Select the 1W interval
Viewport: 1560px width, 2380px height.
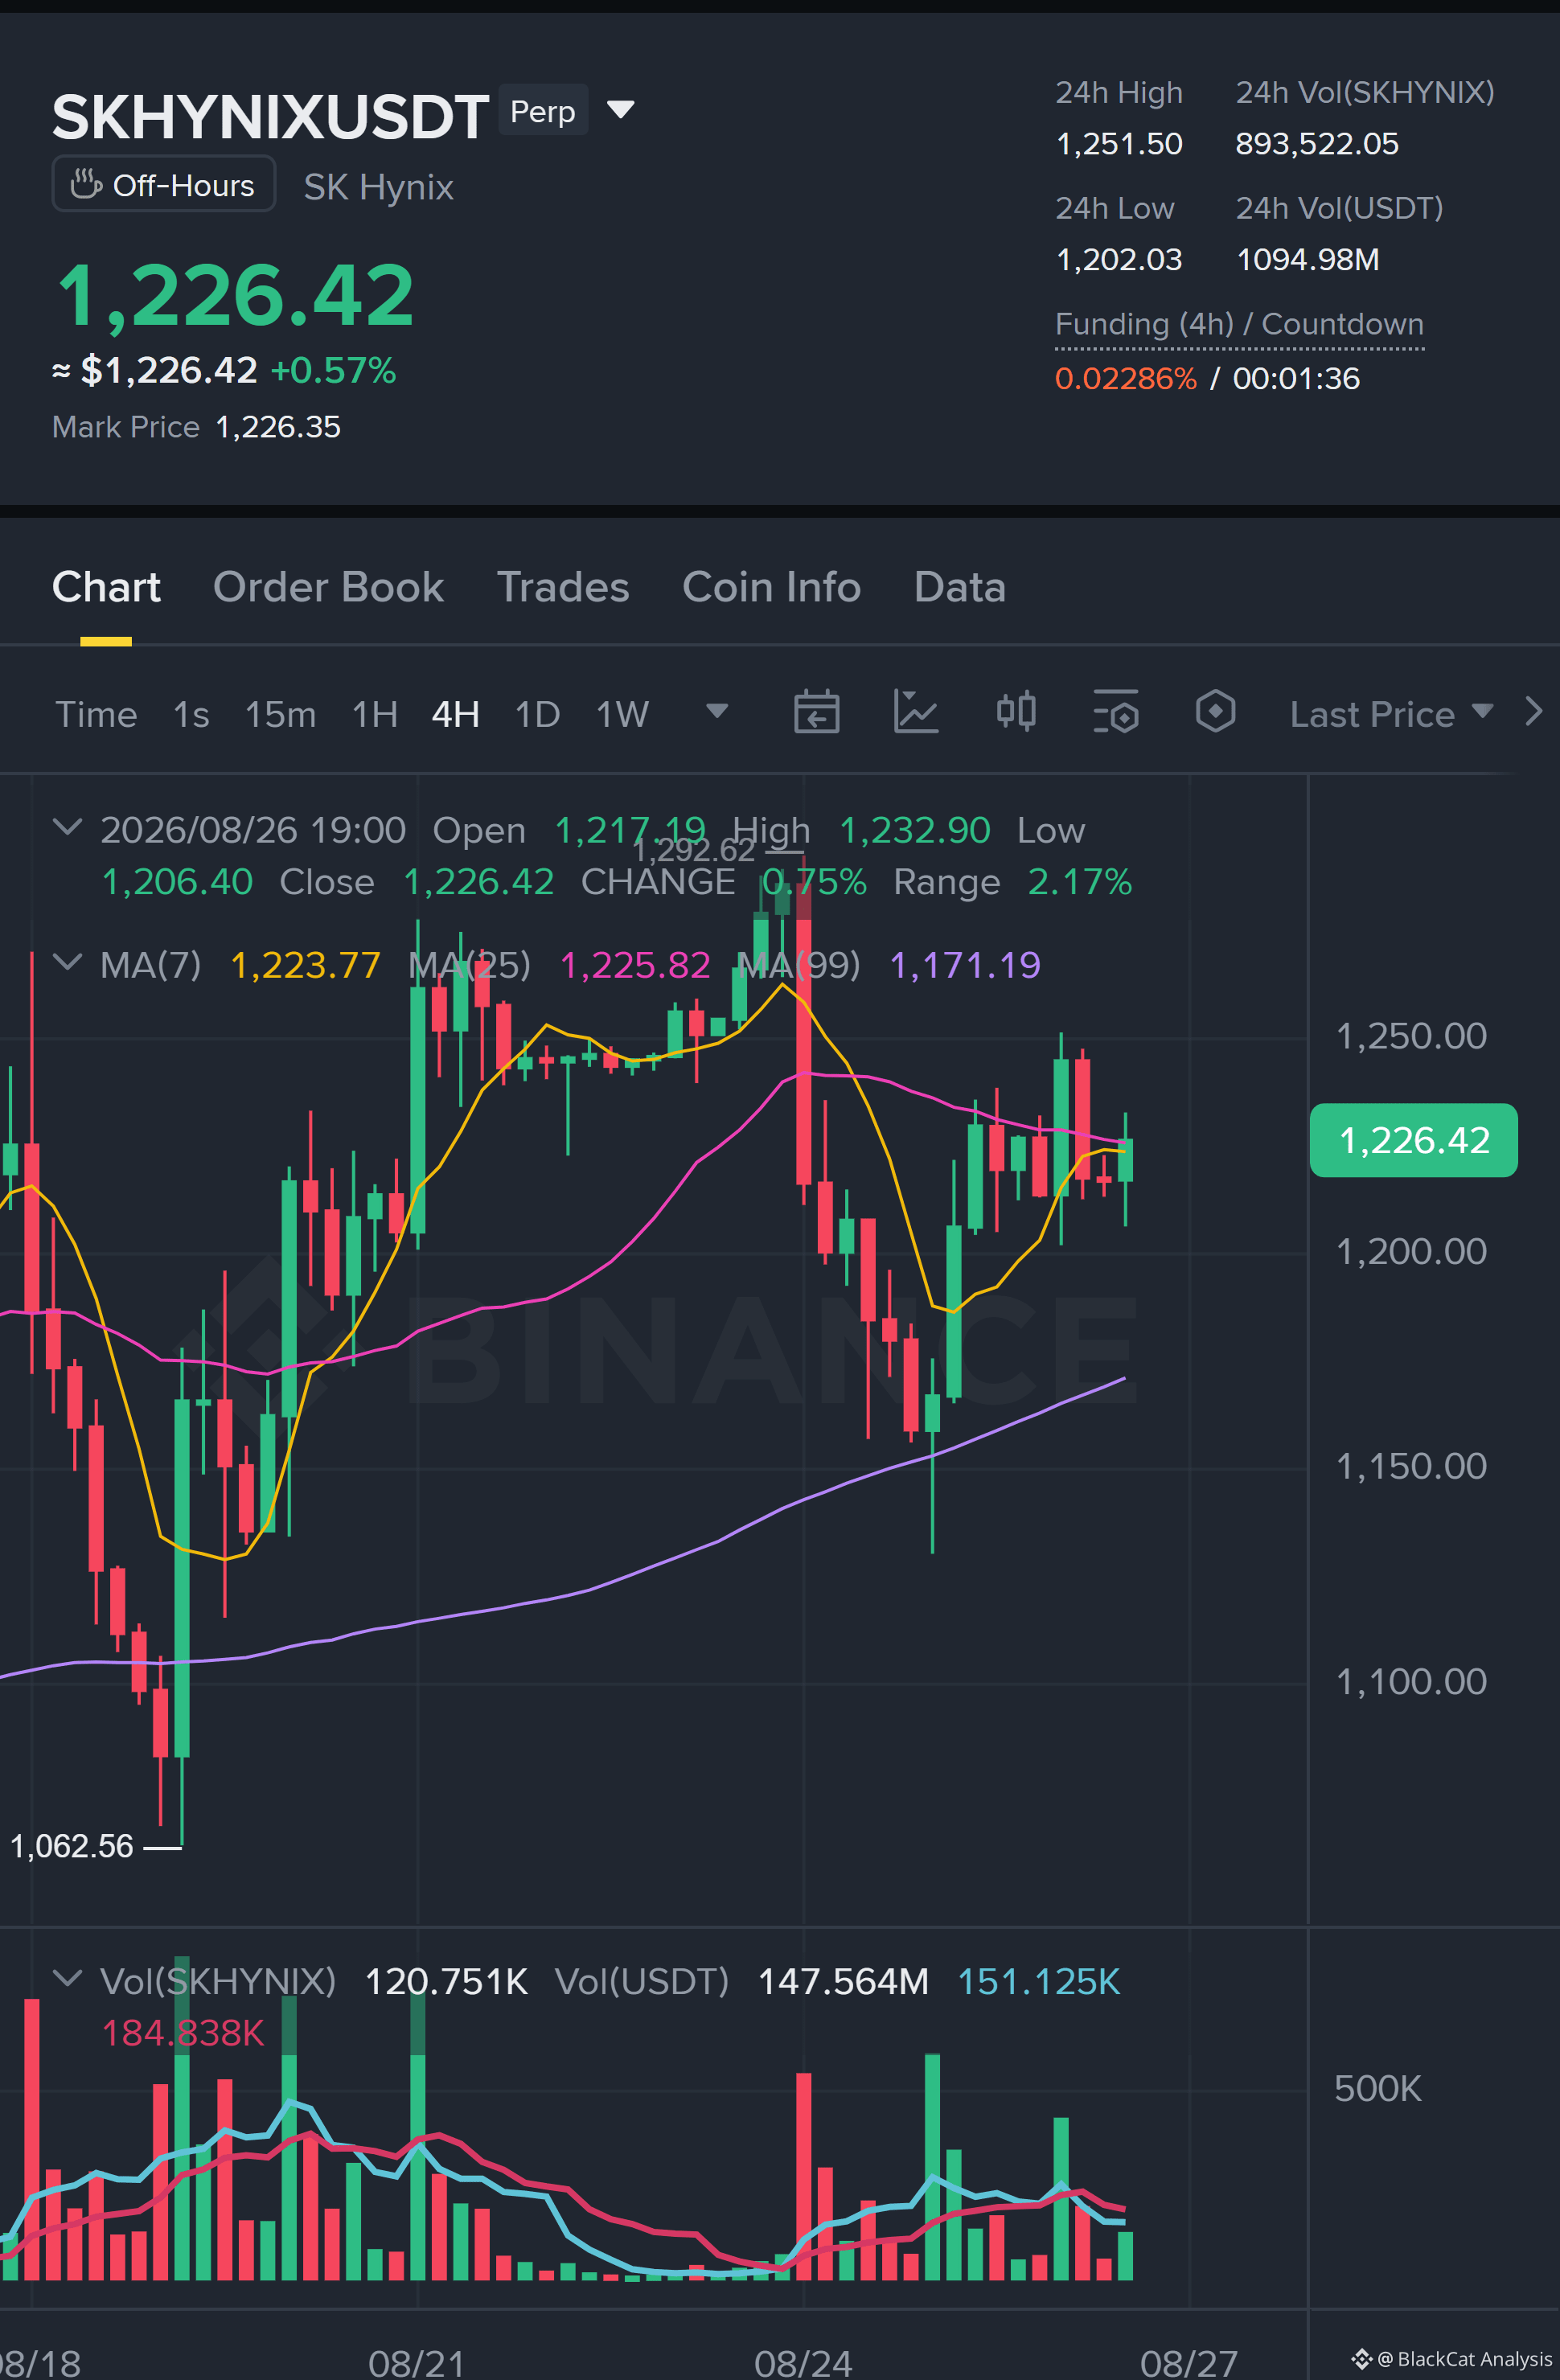[622, 714]
